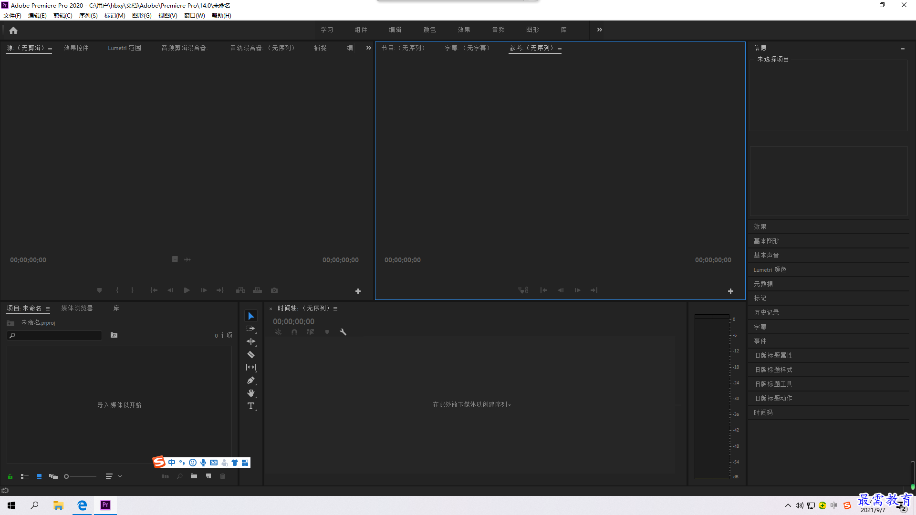
Task: Select the Razor tool
Action: (251, 354)
